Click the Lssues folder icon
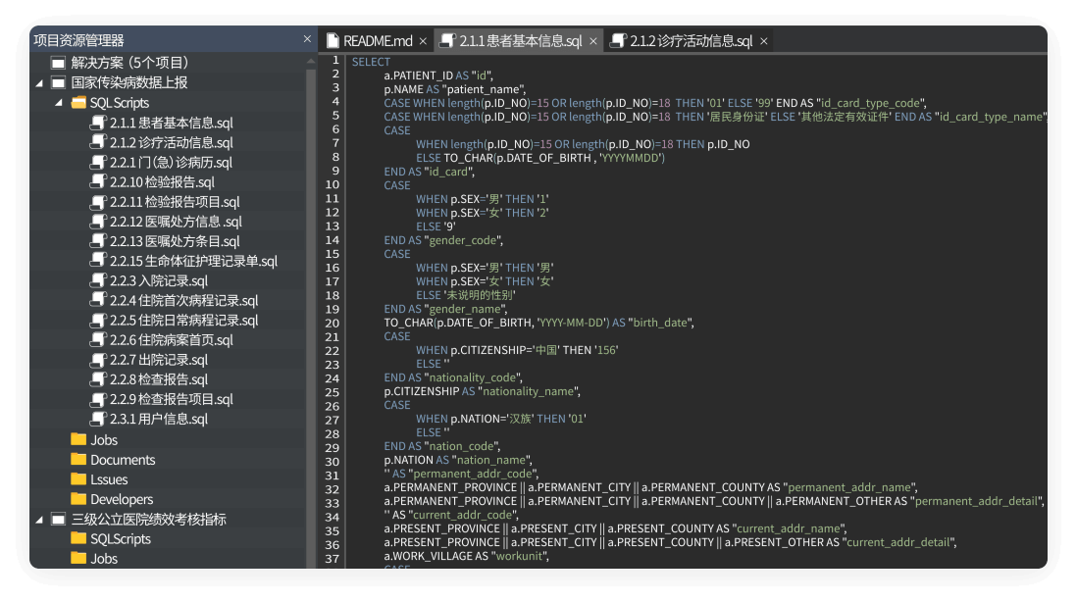1077x602 pixels. pos(77,478)
